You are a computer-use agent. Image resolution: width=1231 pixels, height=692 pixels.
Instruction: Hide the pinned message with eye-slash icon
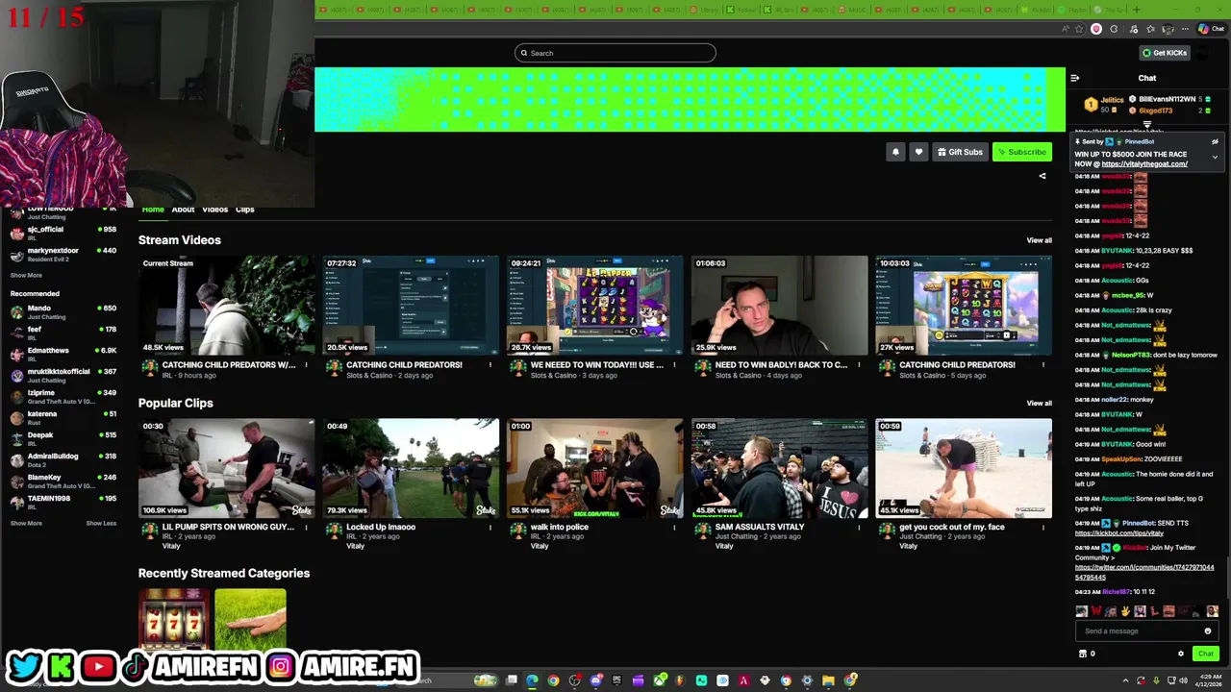tap(1215, 141)
